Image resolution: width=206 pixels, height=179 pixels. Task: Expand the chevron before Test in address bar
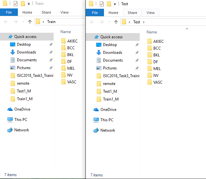pos(129,22)
